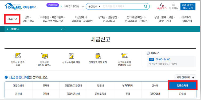Select 개별소비세 tax type
Viewport: 201px width, 100px height.
pos(18,86)
